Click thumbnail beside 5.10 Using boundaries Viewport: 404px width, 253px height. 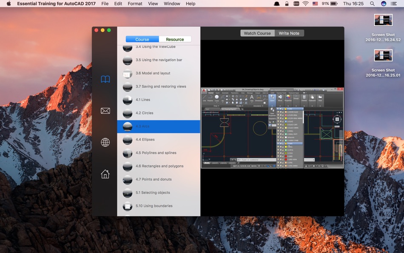pyautogui.click(x=128, y=206)
